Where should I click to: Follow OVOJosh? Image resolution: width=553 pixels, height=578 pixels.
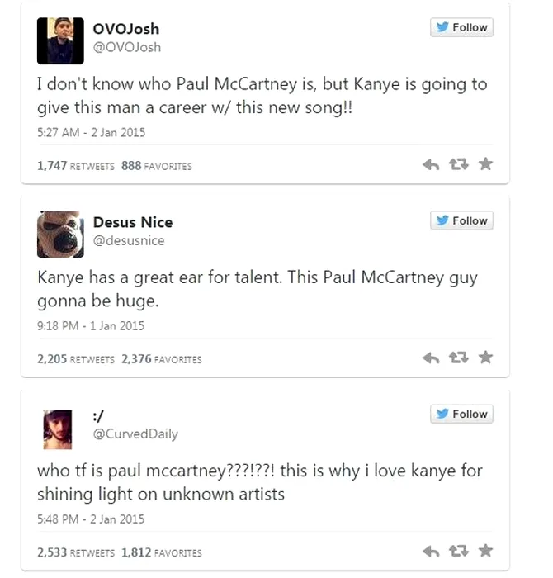pyautogui.click(x=461, y=27)
